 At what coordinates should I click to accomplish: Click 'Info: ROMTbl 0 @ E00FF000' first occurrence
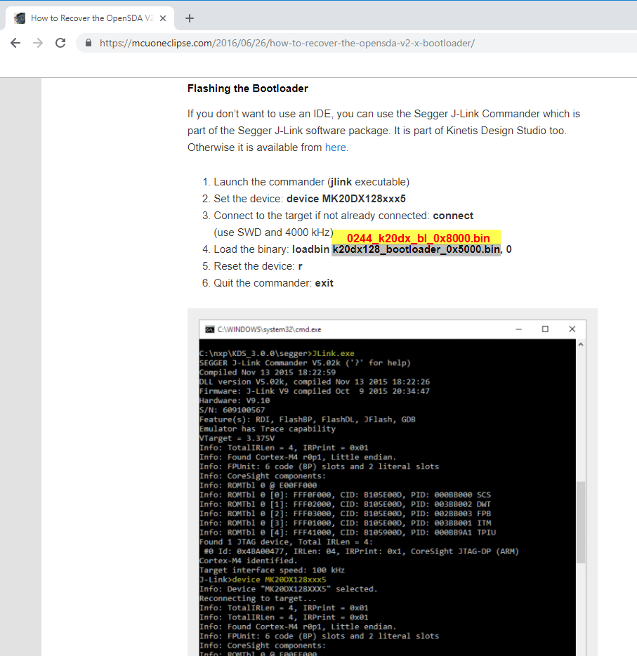[258, 485]
